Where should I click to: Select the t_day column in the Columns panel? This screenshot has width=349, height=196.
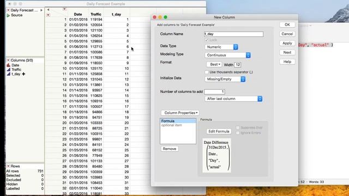click(x=16, y=74)
